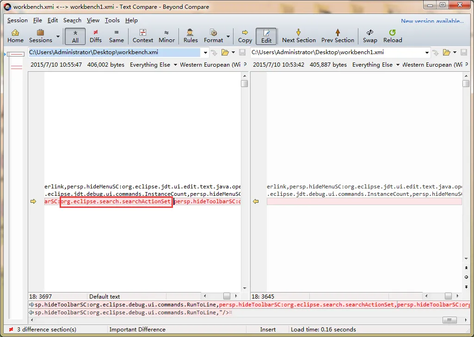Jump to Prev Section
The image size is (474, 337).
[x=338, y=36]
